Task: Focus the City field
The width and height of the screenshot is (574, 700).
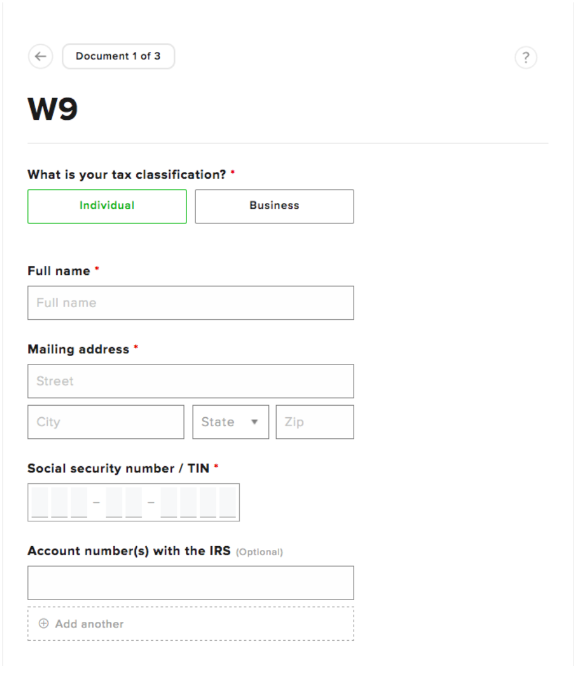Action: (x=106, y=422)
